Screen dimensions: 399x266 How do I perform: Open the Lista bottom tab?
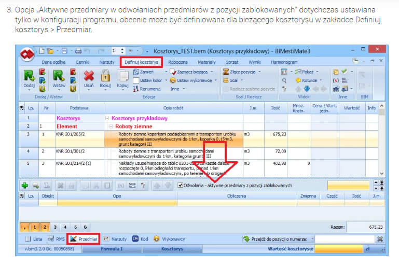tap(34, 239)
